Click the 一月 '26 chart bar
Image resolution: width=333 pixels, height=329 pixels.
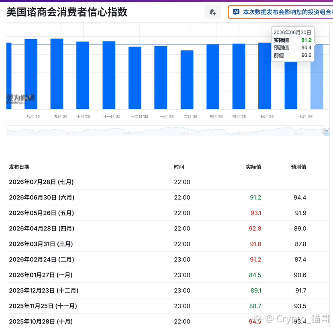pyautogui.click(x=161, y=77)
